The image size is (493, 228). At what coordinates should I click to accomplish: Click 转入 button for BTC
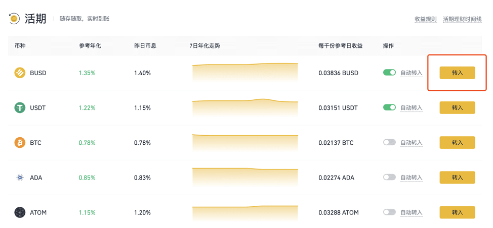click(457, 142)
